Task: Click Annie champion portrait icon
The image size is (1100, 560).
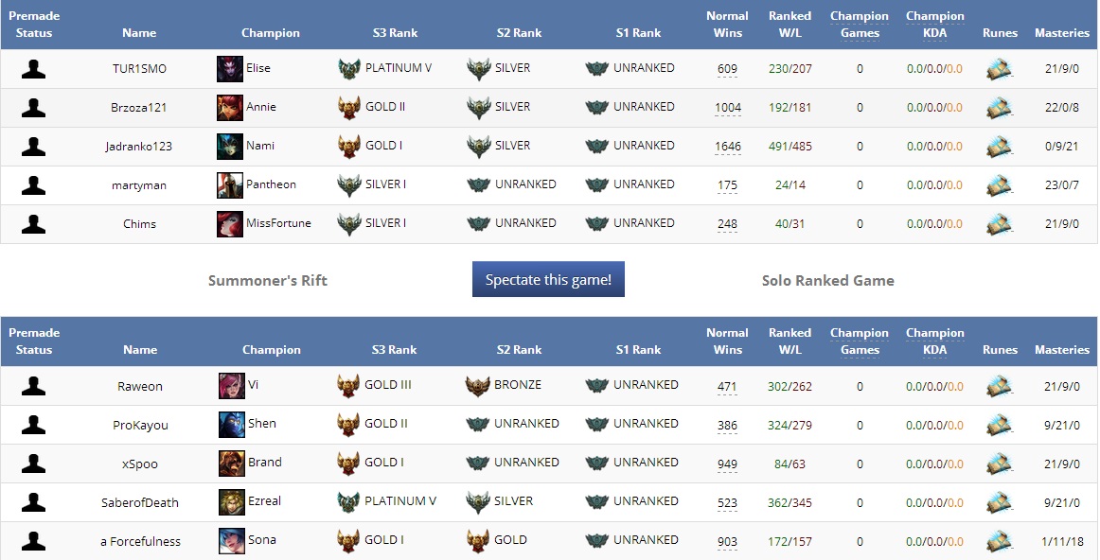Action: [x=230, y=108]
